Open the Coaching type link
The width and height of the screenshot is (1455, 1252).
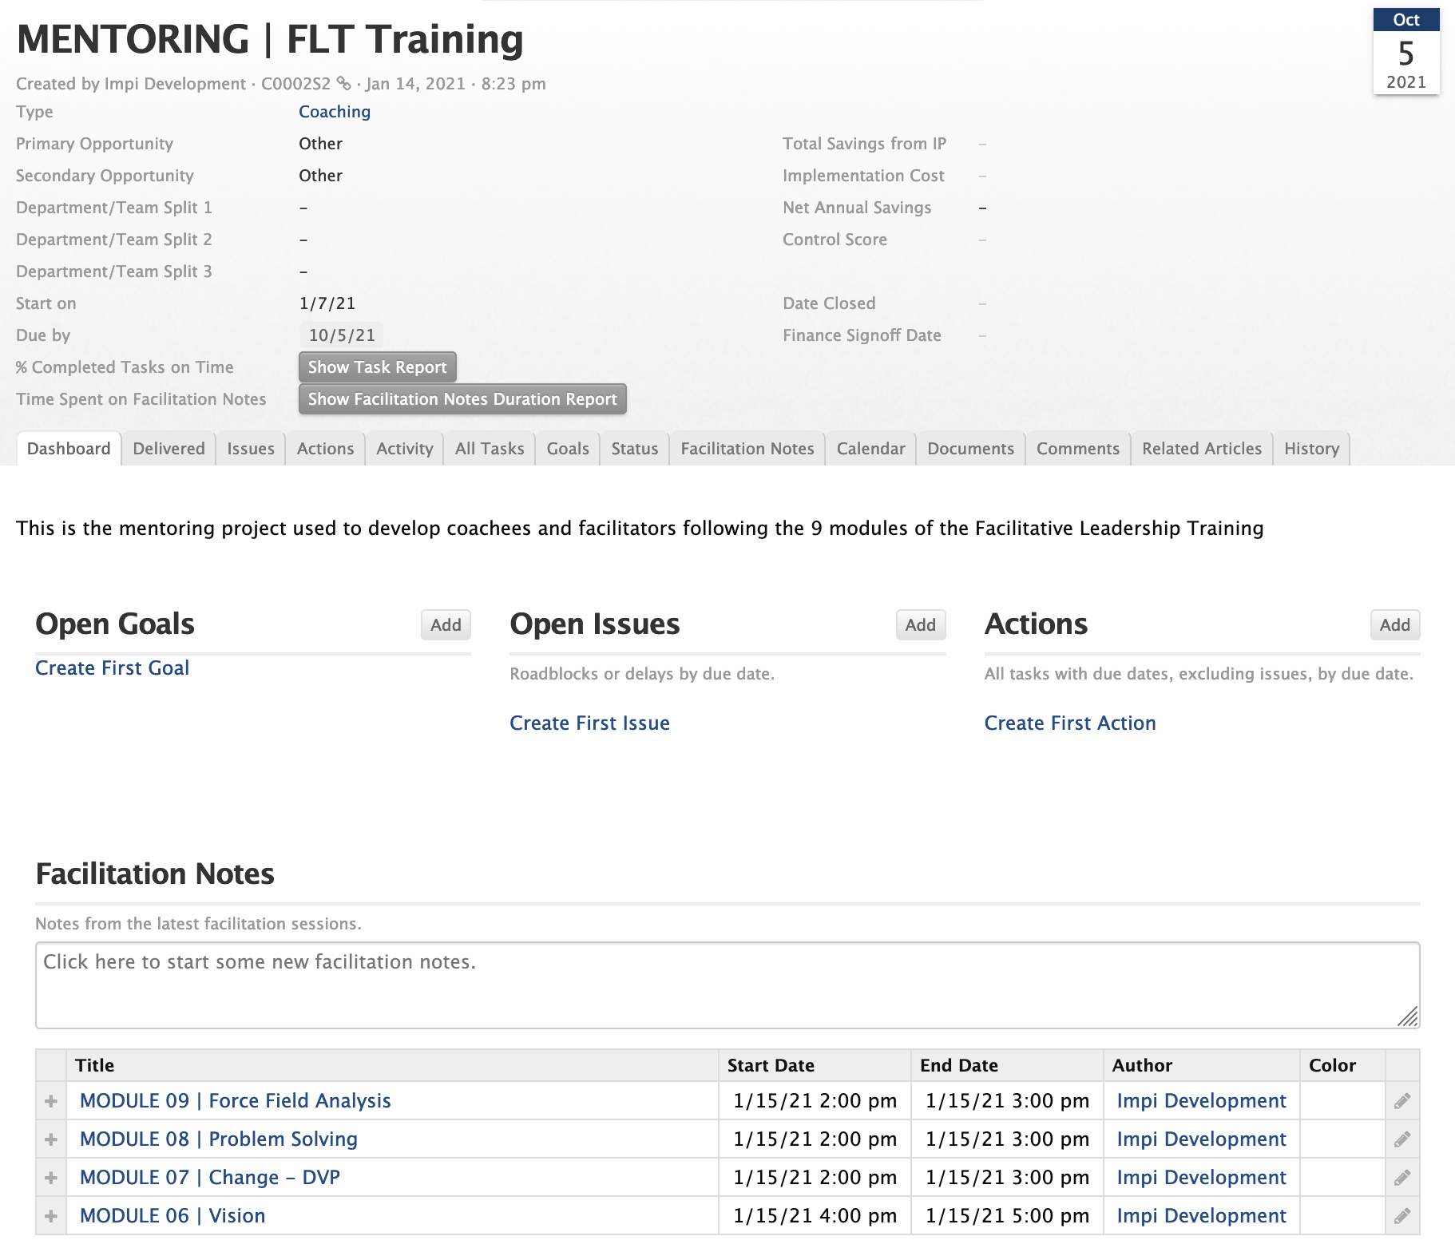[x=335, y=112]
